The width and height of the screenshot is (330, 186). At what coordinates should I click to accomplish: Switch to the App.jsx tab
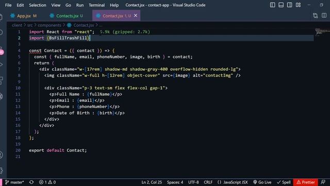(23, 16)
